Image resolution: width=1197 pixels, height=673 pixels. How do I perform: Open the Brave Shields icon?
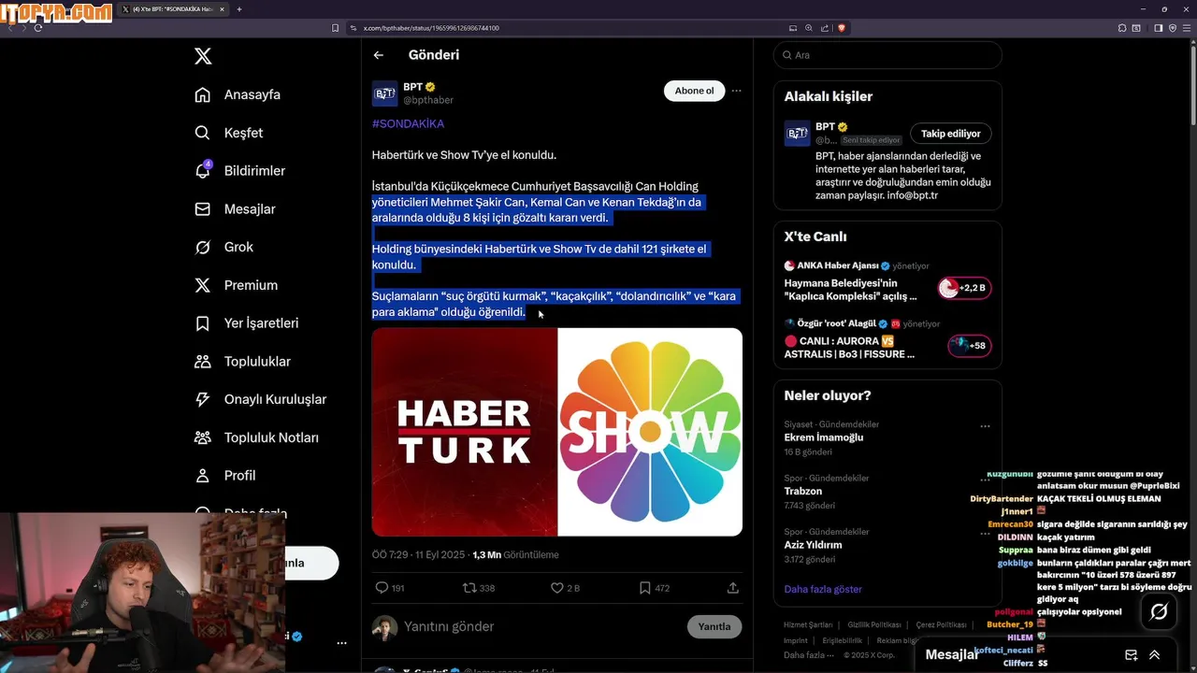841,28
